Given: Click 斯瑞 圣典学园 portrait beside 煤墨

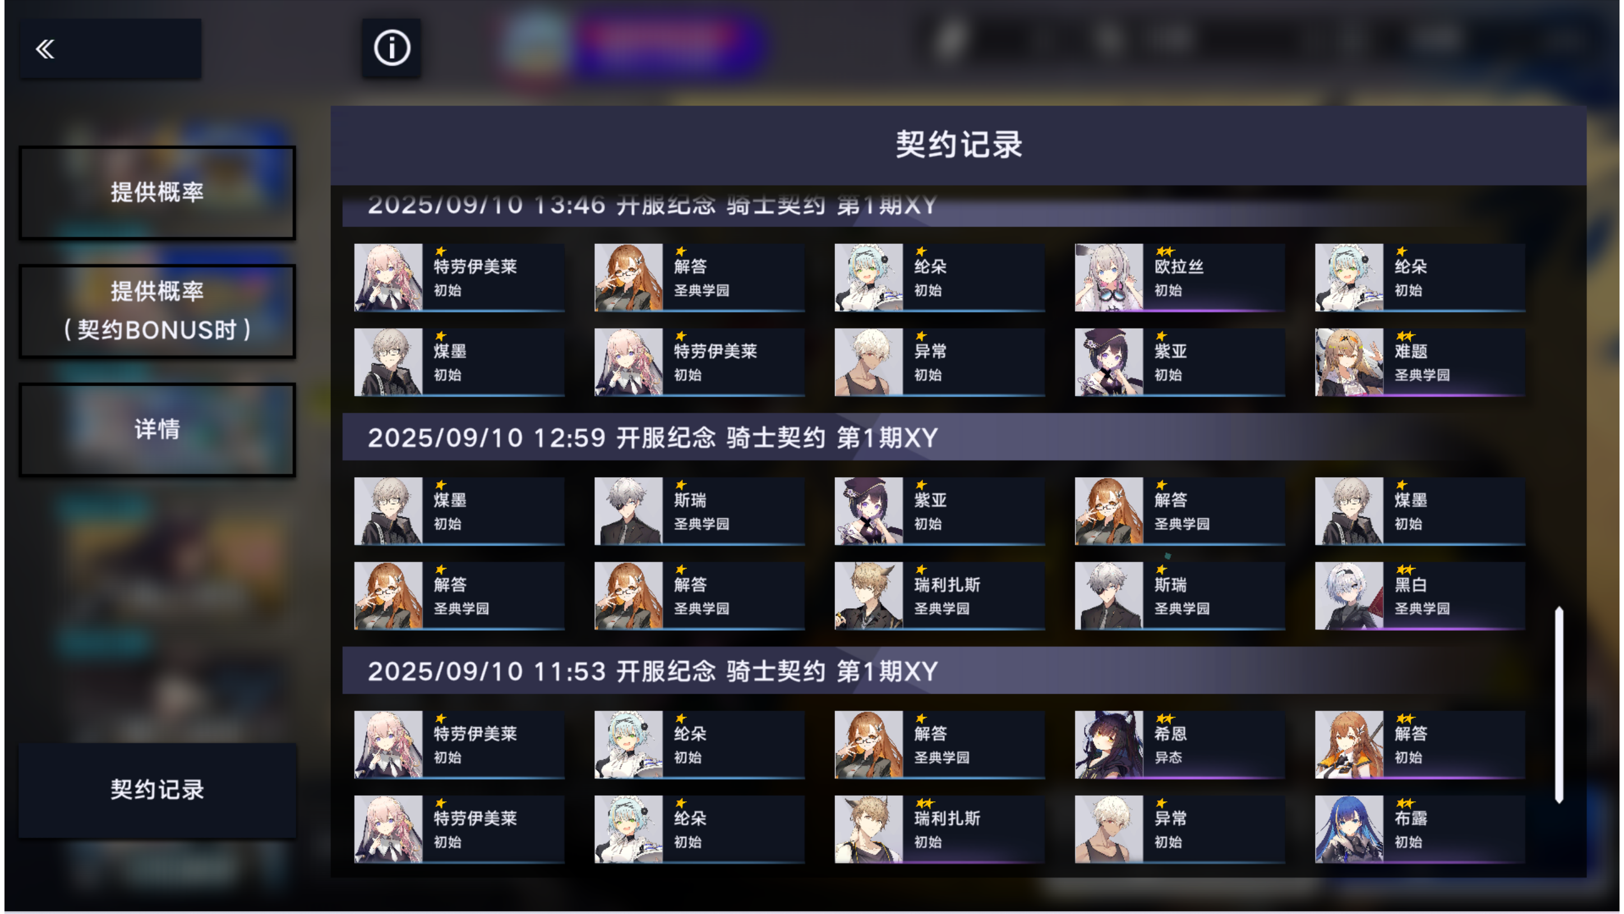Looking at the screenshot, I should [x=628, y=511].
